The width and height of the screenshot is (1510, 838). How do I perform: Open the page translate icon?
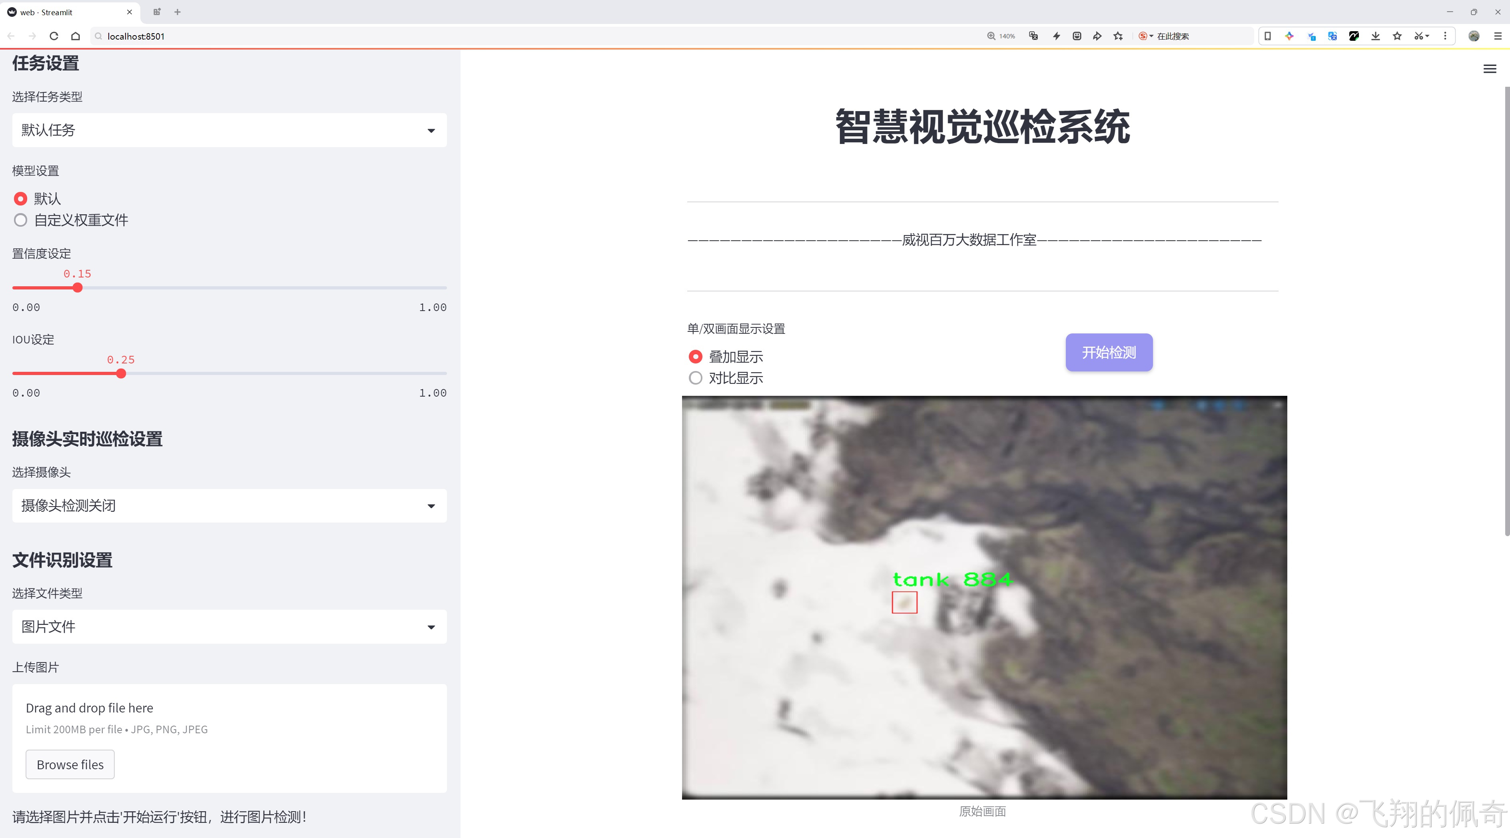[x=1033, y=36]
